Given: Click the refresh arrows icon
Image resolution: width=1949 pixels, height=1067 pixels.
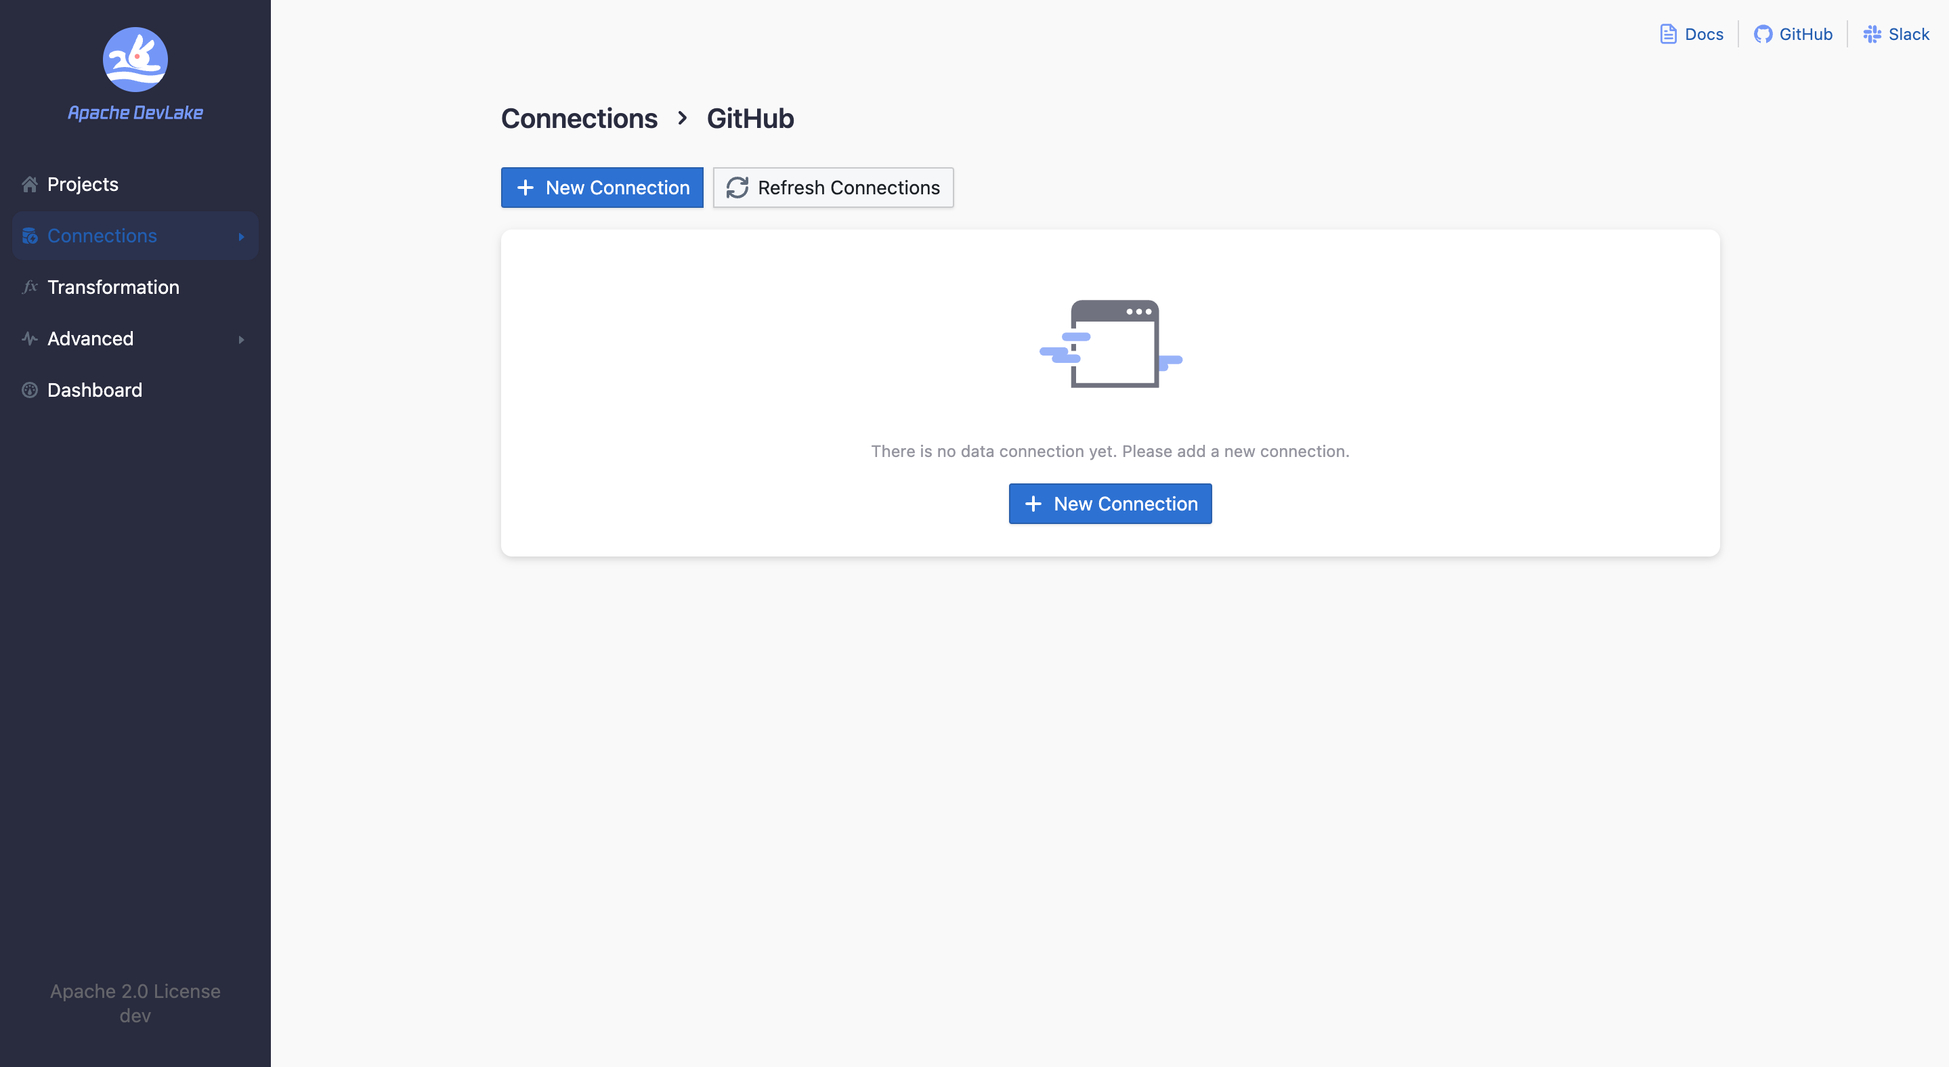Looking at the screenshot, I should tap(737, 188).
